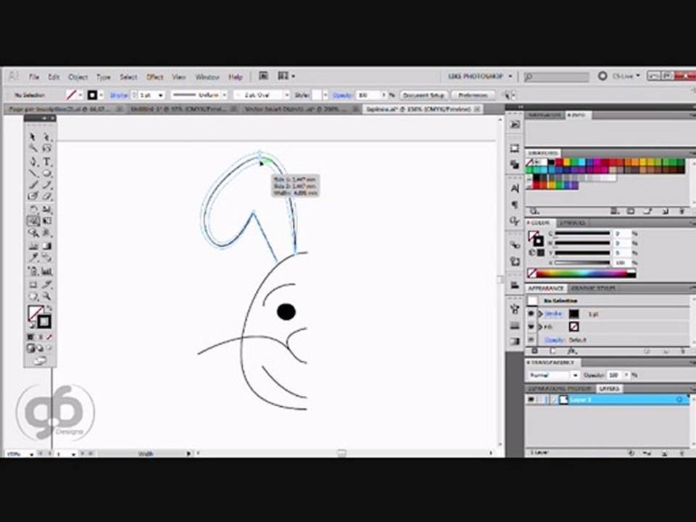Switch to the Layers panel tab
This screenshot has height=522, width=696.
coord(609,389)
